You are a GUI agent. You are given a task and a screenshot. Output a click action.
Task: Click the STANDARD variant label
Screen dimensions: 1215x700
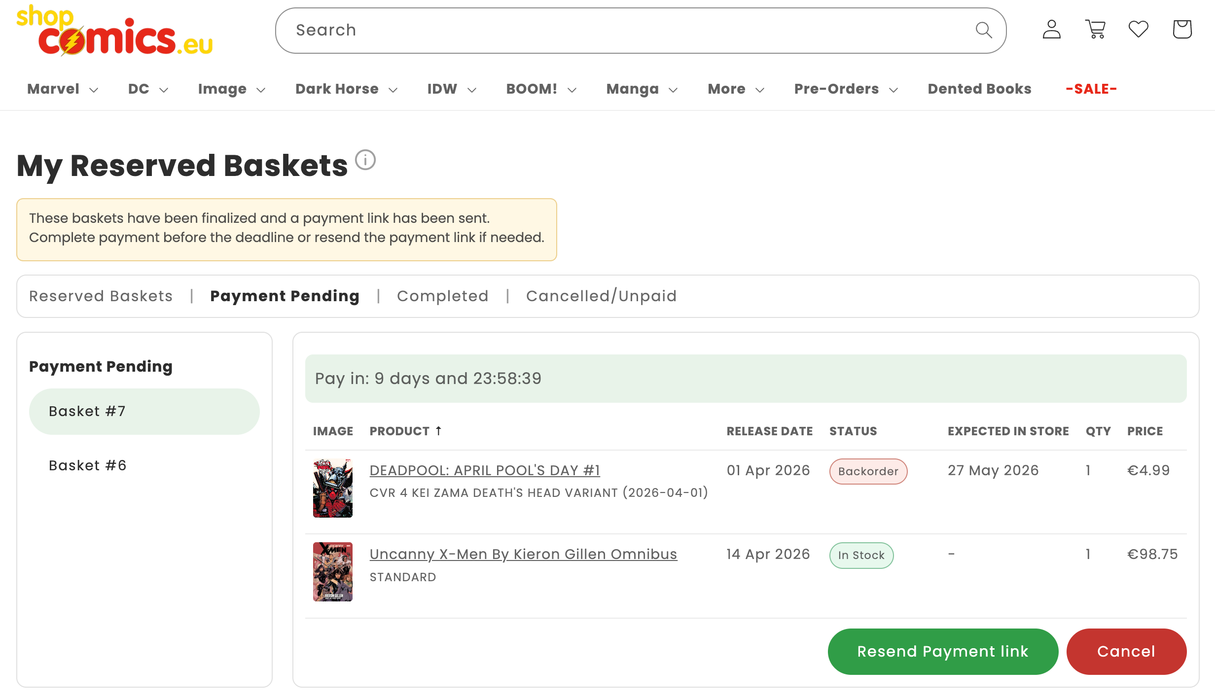[403, 577]
